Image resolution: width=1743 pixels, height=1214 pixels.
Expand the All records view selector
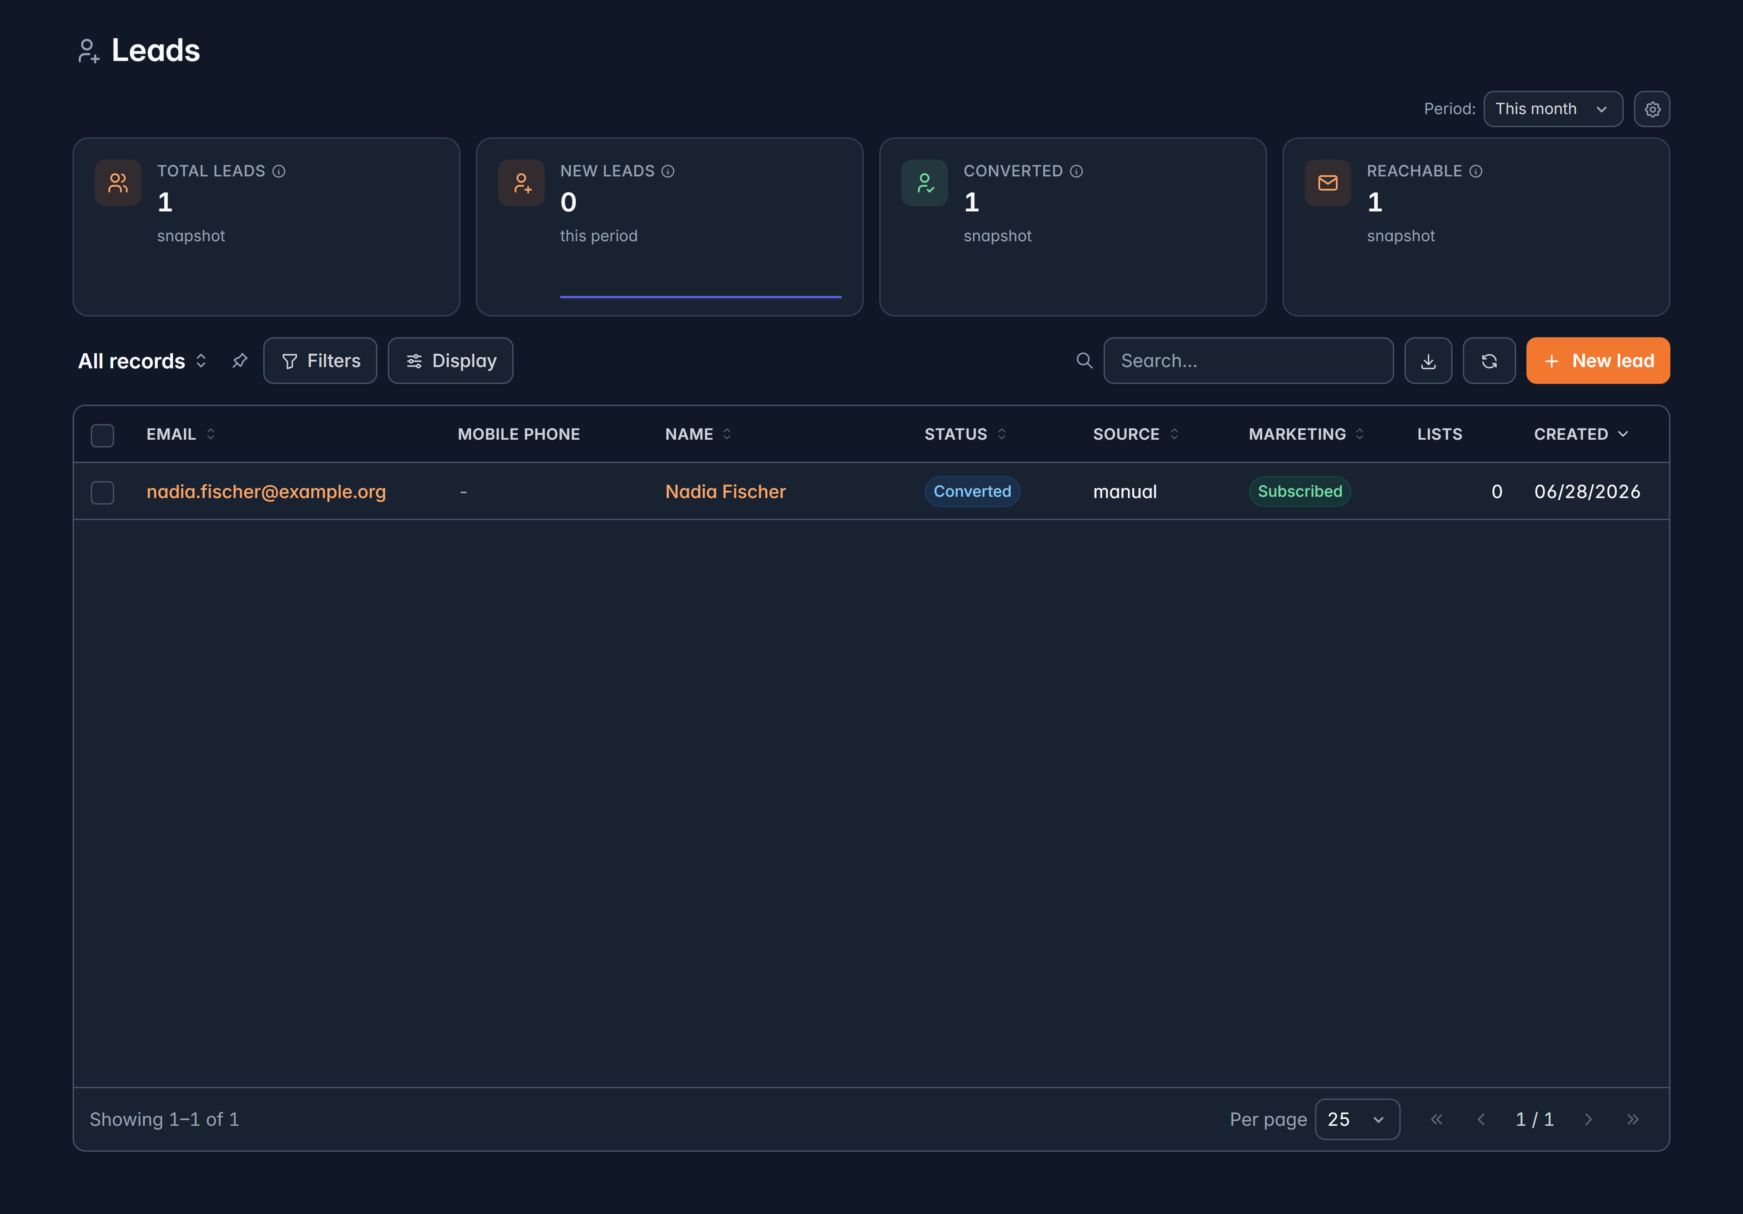pos(143,361)
